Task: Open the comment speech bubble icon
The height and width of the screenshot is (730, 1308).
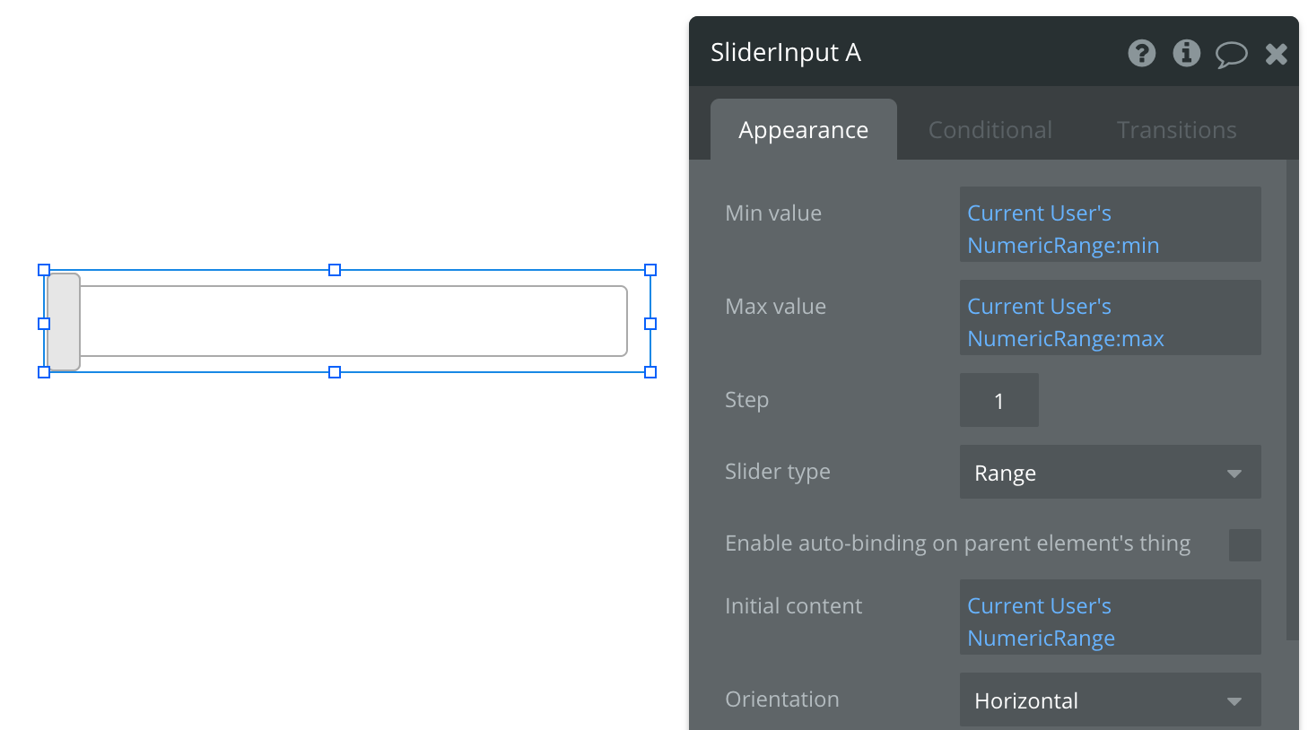Action: 1231,55
